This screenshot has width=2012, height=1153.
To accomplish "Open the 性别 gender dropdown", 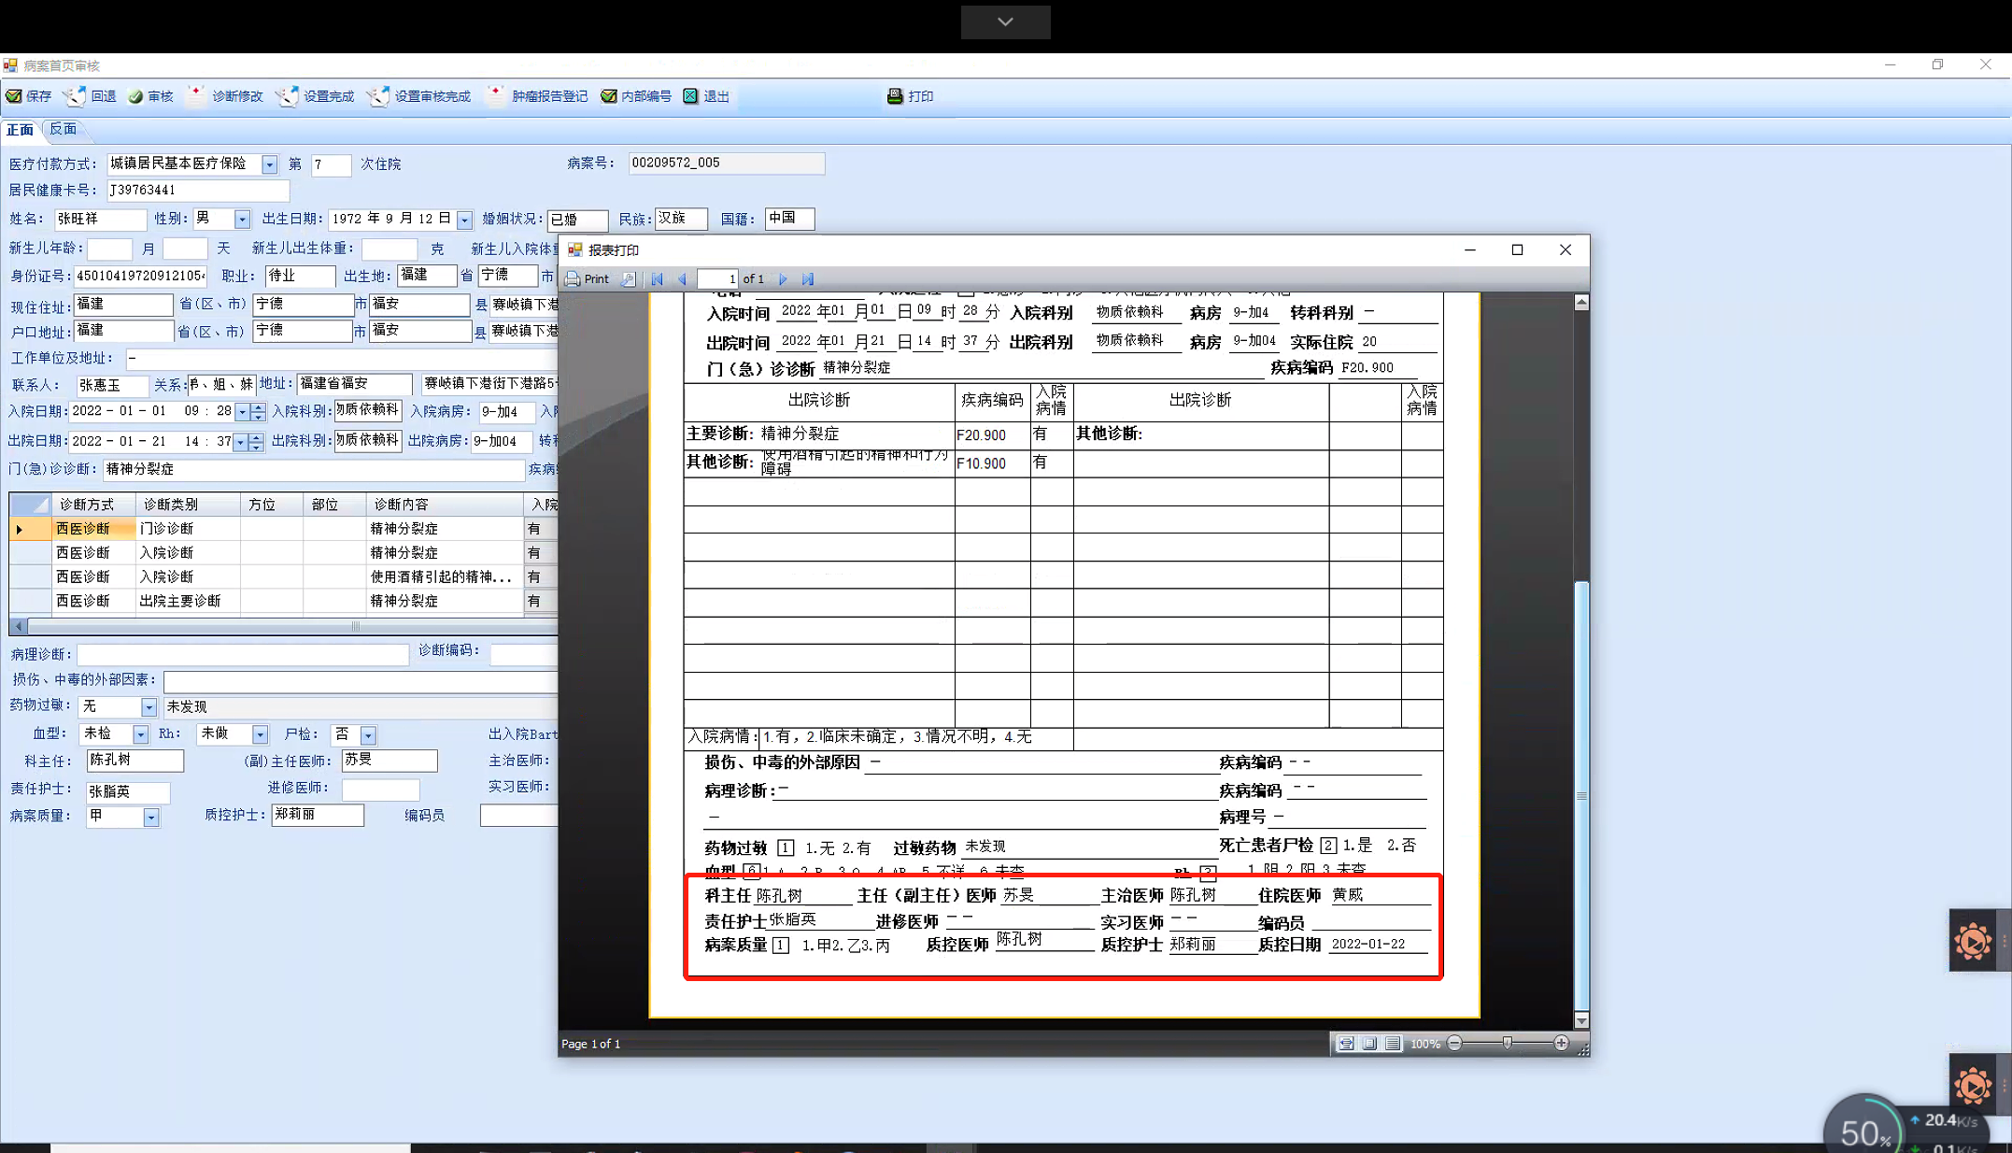I will (x=242, y=220).
